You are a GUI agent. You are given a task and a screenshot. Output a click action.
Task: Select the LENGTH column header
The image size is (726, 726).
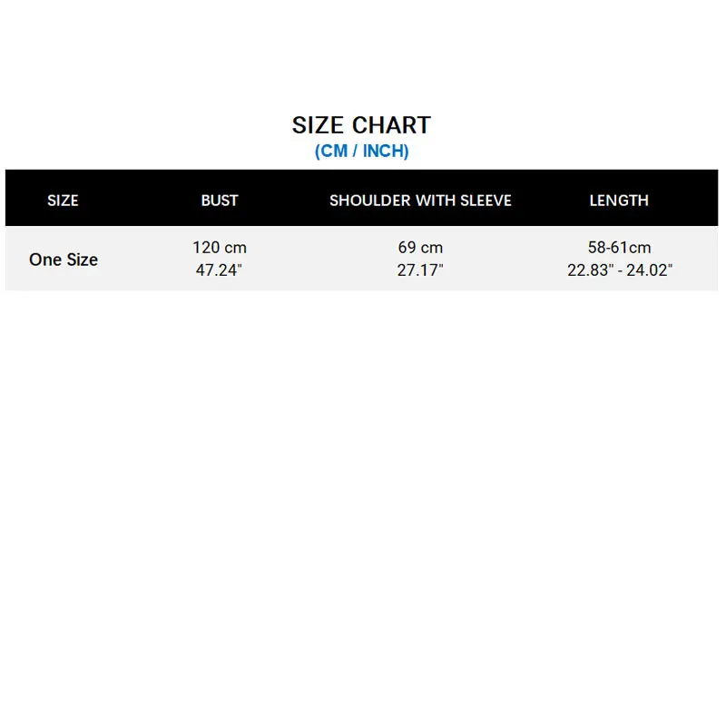tap(619, 201)
